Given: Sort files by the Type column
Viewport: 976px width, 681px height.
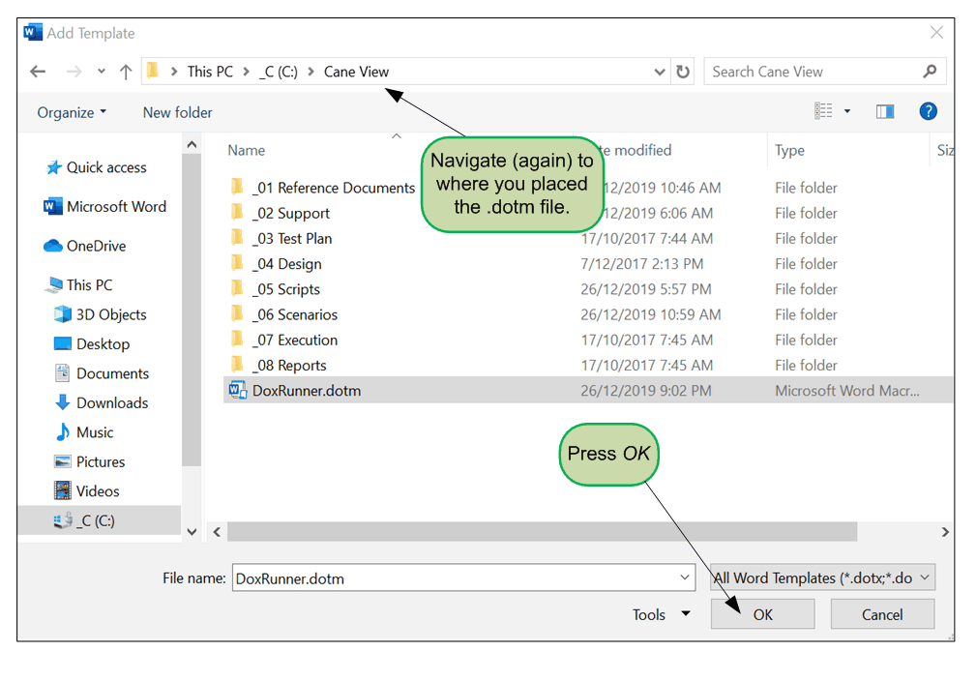Looking at the screenshot, I should (789, 150).
